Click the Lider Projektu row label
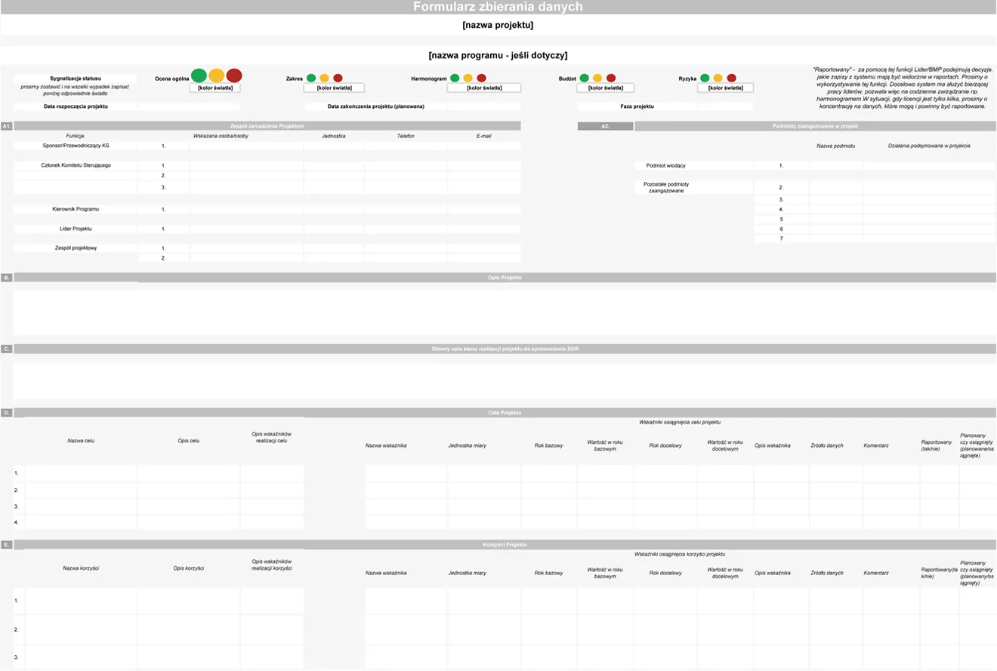 pyautogui.click(x=76, y=229)
